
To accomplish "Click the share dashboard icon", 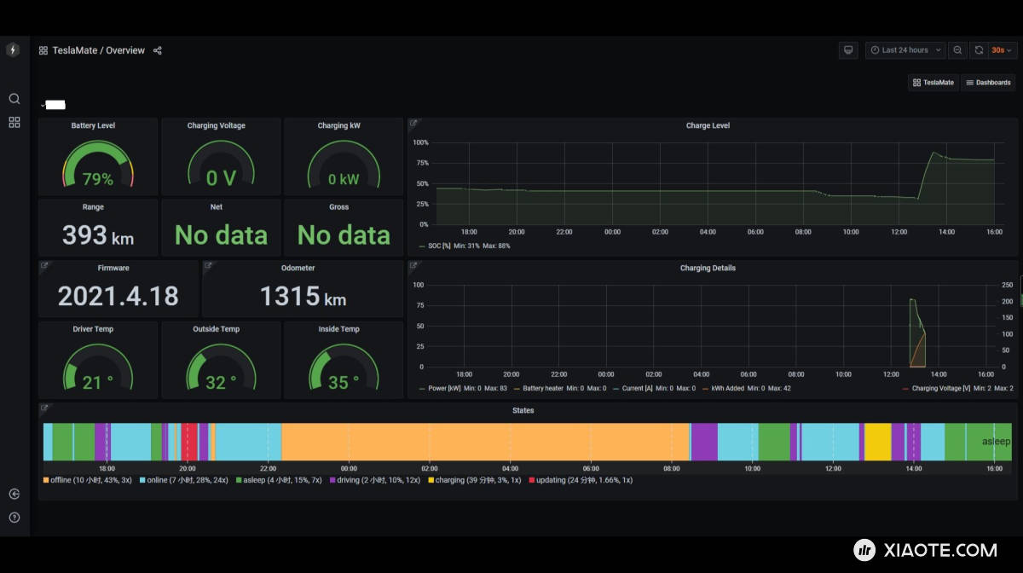I will tap(158, 50).
